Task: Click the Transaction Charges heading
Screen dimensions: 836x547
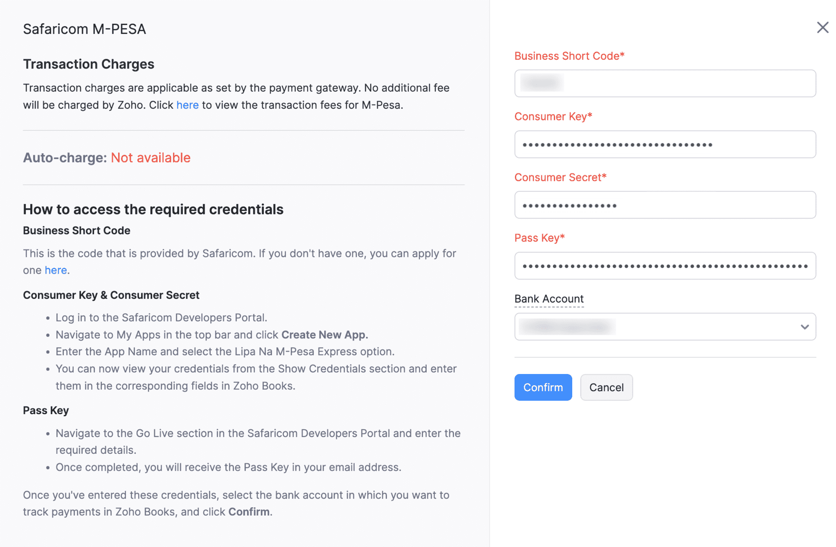Action: 89,64
